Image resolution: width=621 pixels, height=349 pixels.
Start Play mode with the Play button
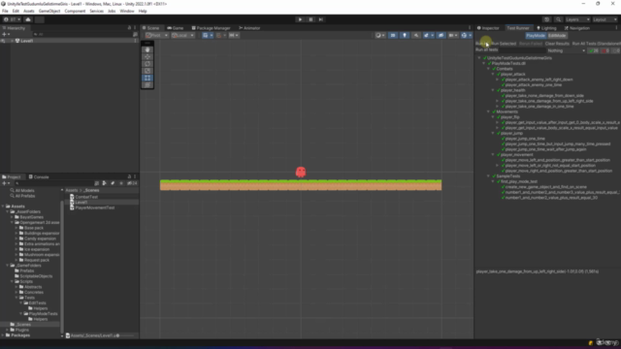(x=300, y=19)
